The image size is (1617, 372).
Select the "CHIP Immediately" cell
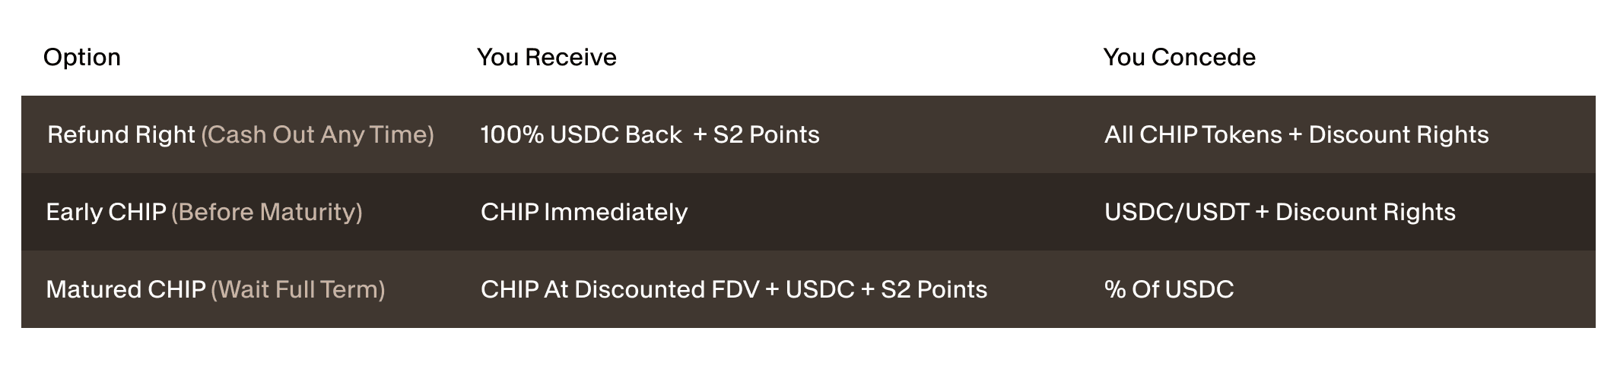point(583,213)
